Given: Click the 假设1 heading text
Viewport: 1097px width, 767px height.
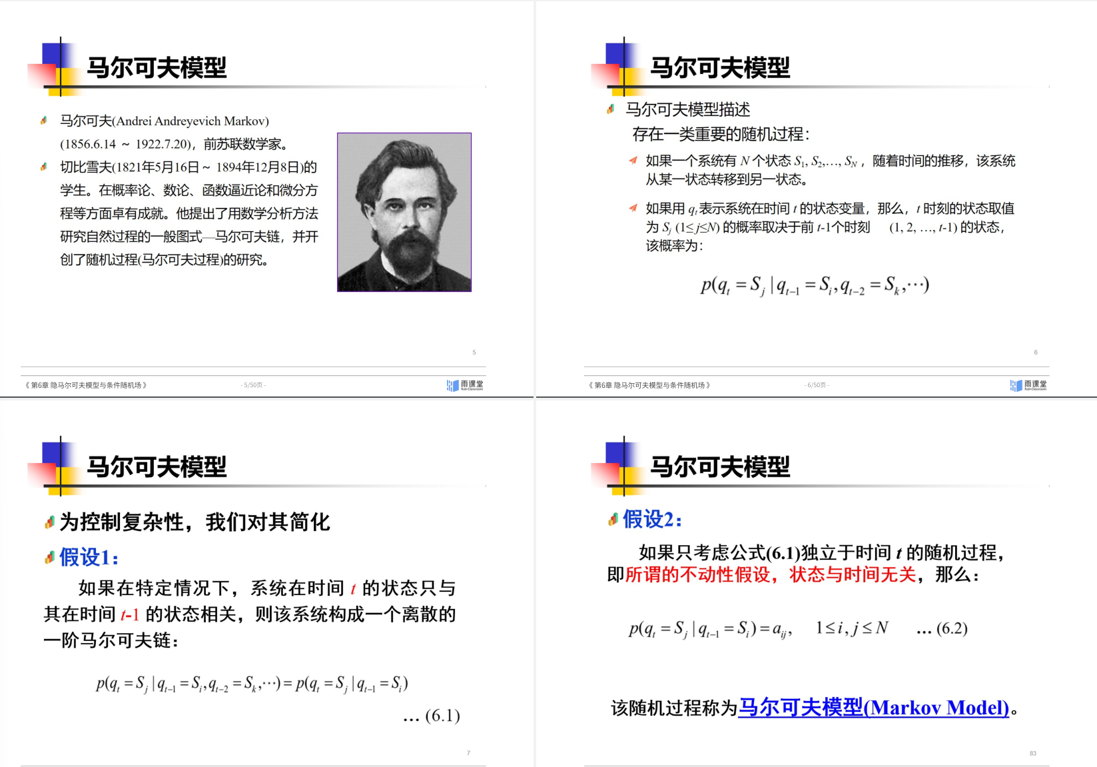Looking at the screenshot, I should click(89, 557).
